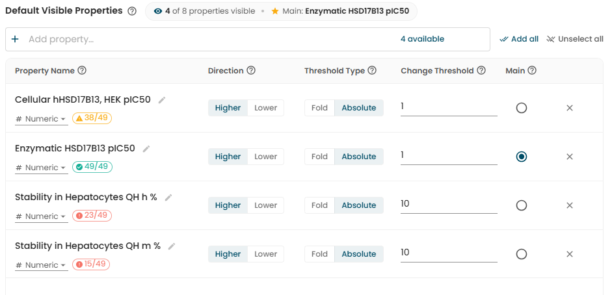The height and width of the screenshot is (295, 612).
Task: Remove Stability in Hepatocytes QH m % property
Action: 570,254
